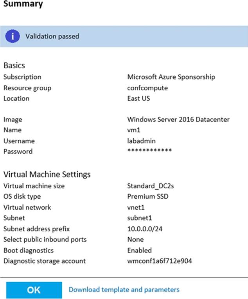Select the Summary heading
248x299 pixels.
coord(23,4)
